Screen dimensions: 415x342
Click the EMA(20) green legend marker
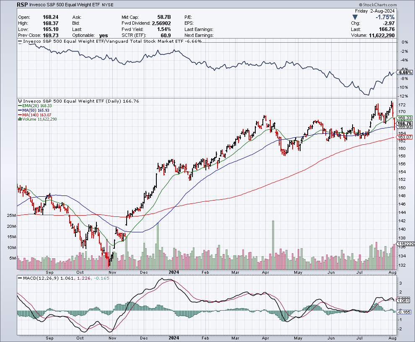19,106
